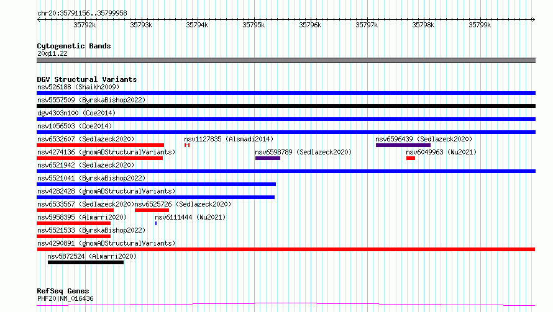Image resolution: width=553 pixels, height=312 pixels.
Task: Click the PHF20|NM_016436 gene label
Action: (x=65, y=298)
